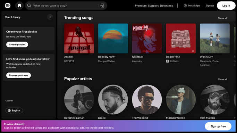Screen dimensions: 237x133
Task: Click the search magnifier icon
Action: [29, 6]
